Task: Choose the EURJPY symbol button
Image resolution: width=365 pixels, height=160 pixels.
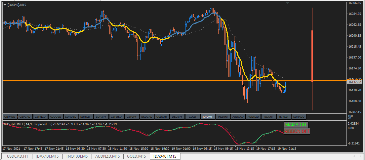Action: 101,117
